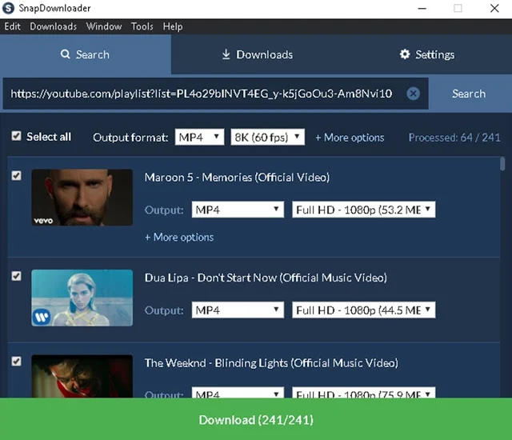Screen dimensions: 512x440
Task: Open the Downloads menu in menu bar
Action: 54,26
